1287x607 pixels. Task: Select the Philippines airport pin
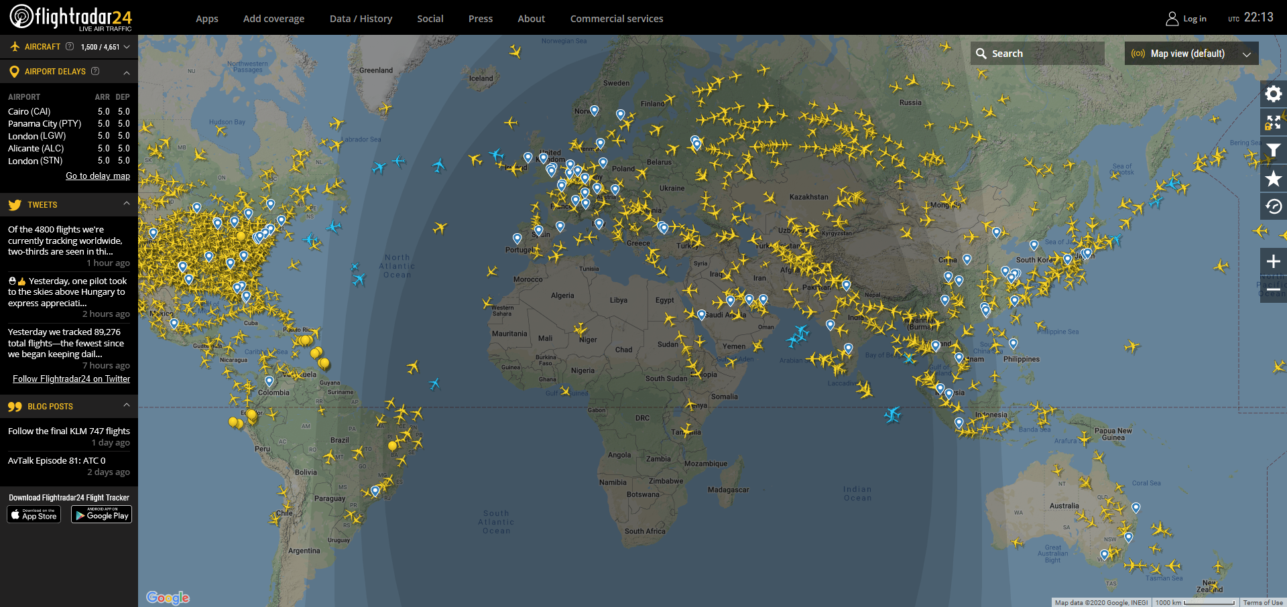point(1013,343)
